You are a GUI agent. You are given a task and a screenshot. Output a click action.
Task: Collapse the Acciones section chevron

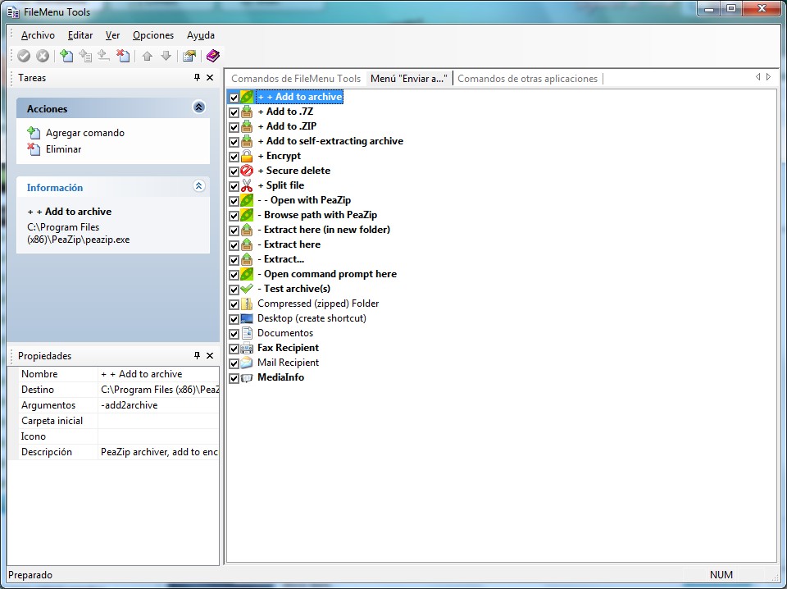pos(198,107)
